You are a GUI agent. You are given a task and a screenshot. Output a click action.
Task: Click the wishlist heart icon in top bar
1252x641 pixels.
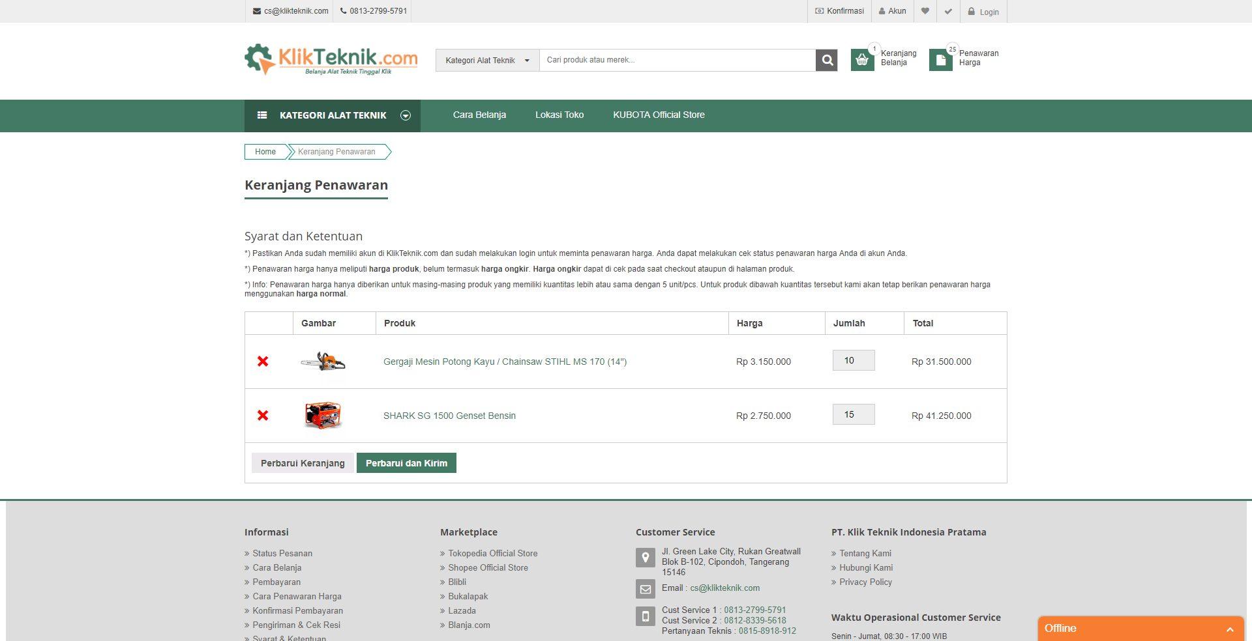(x=925, y=11)
